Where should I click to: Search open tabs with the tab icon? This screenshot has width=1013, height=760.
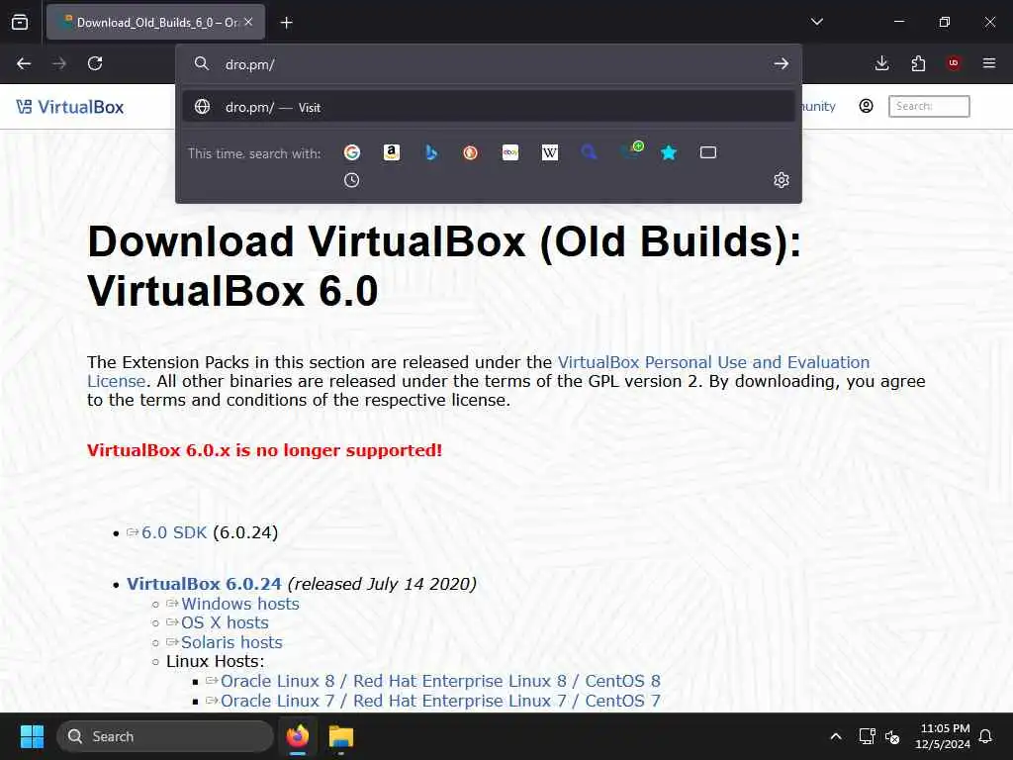pos(708,152)
